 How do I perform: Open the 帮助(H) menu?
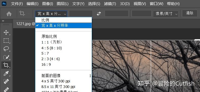[x=173, y=4]
